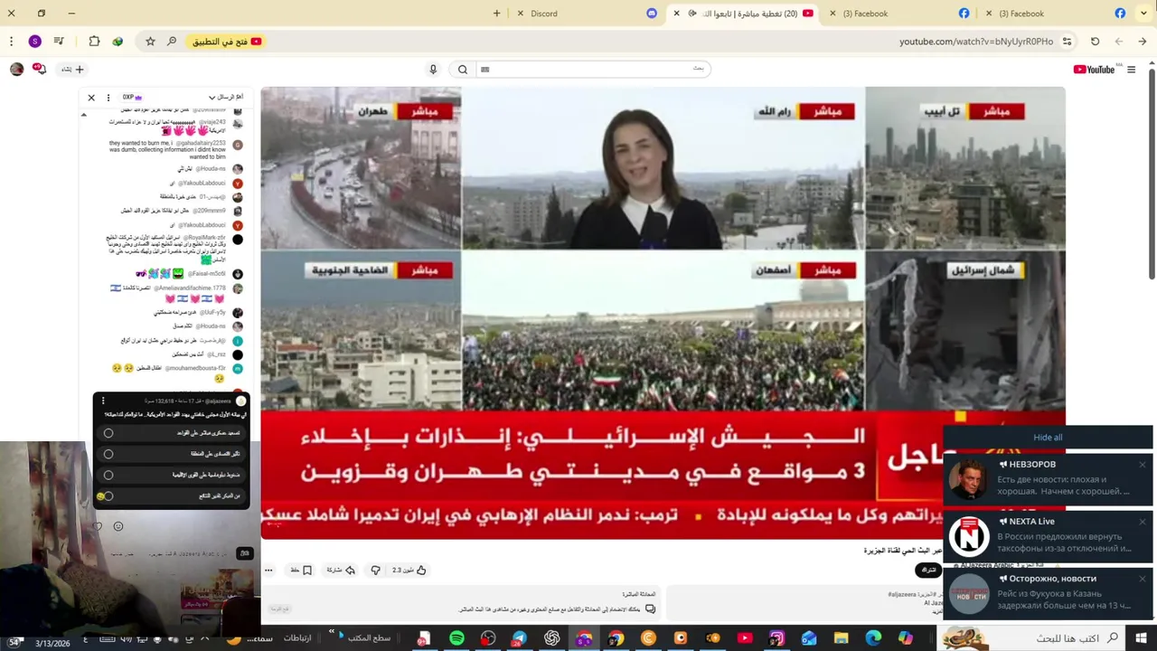The width and height of the screenshot is (1157, 651).
Task: Open the Осторожно, новости notification
Action: [x=1049, y=592]
